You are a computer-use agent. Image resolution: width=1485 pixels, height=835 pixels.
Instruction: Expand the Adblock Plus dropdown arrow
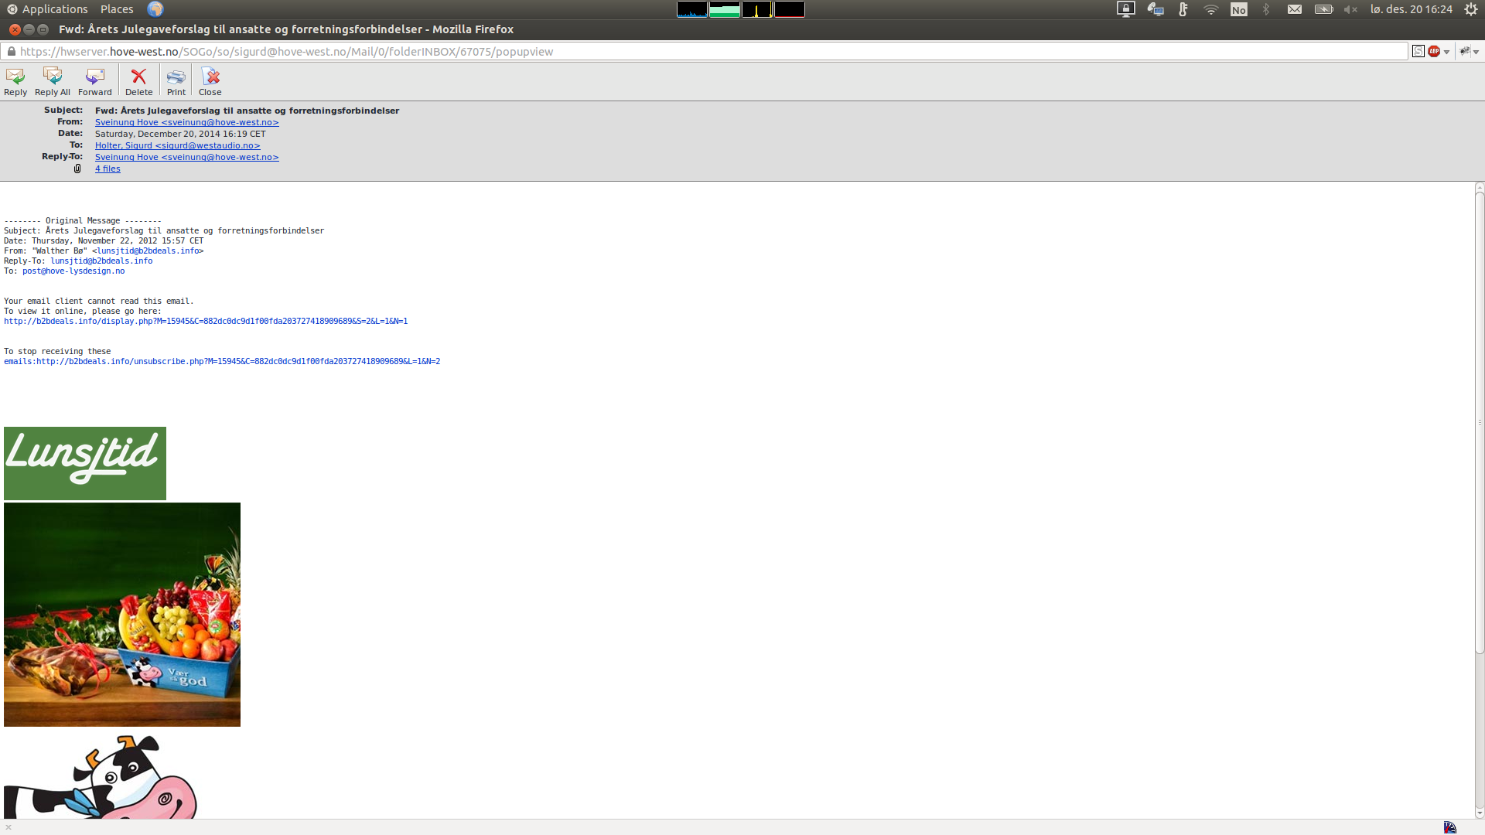(1446, 53)
